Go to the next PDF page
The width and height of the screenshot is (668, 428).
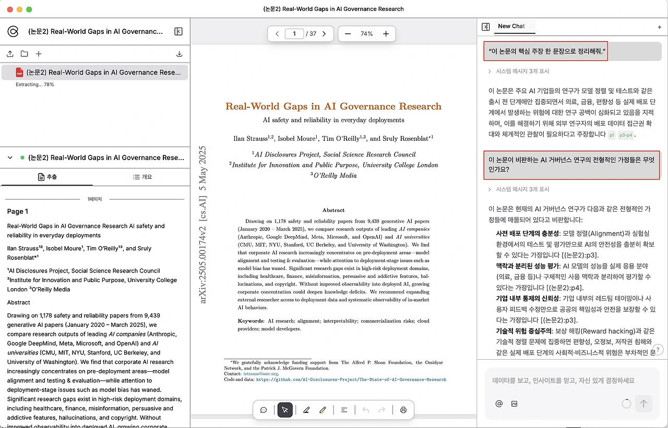324,34
